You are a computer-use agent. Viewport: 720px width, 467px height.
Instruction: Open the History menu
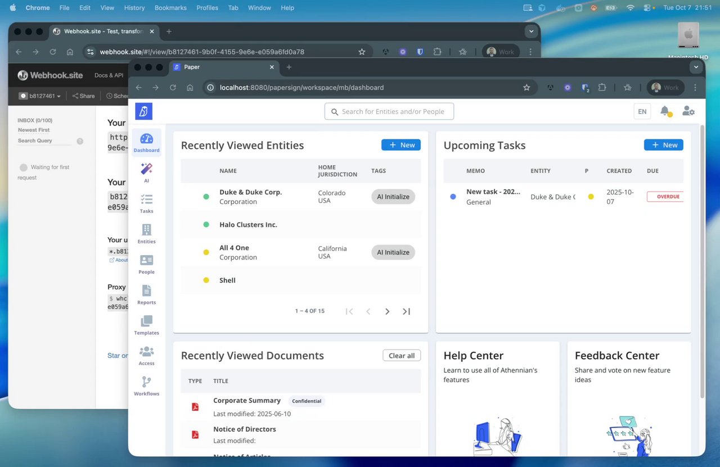coord(134,8)
